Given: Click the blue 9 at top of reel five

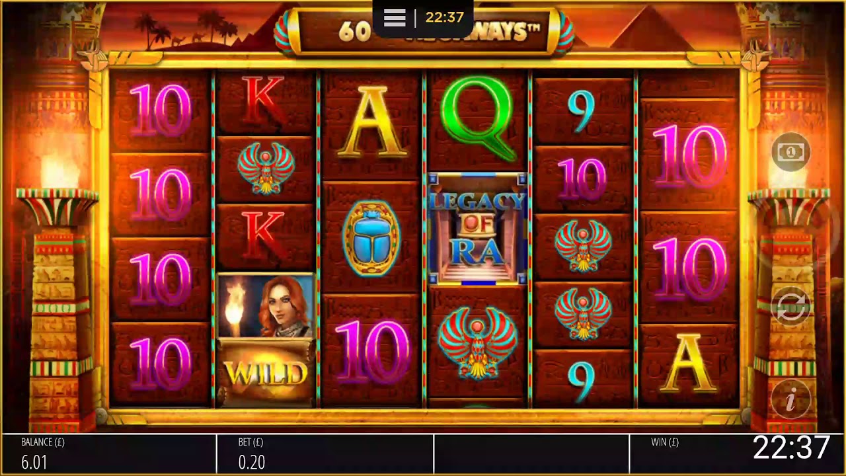Looking at the screenshot, I should tap(582, 110).
